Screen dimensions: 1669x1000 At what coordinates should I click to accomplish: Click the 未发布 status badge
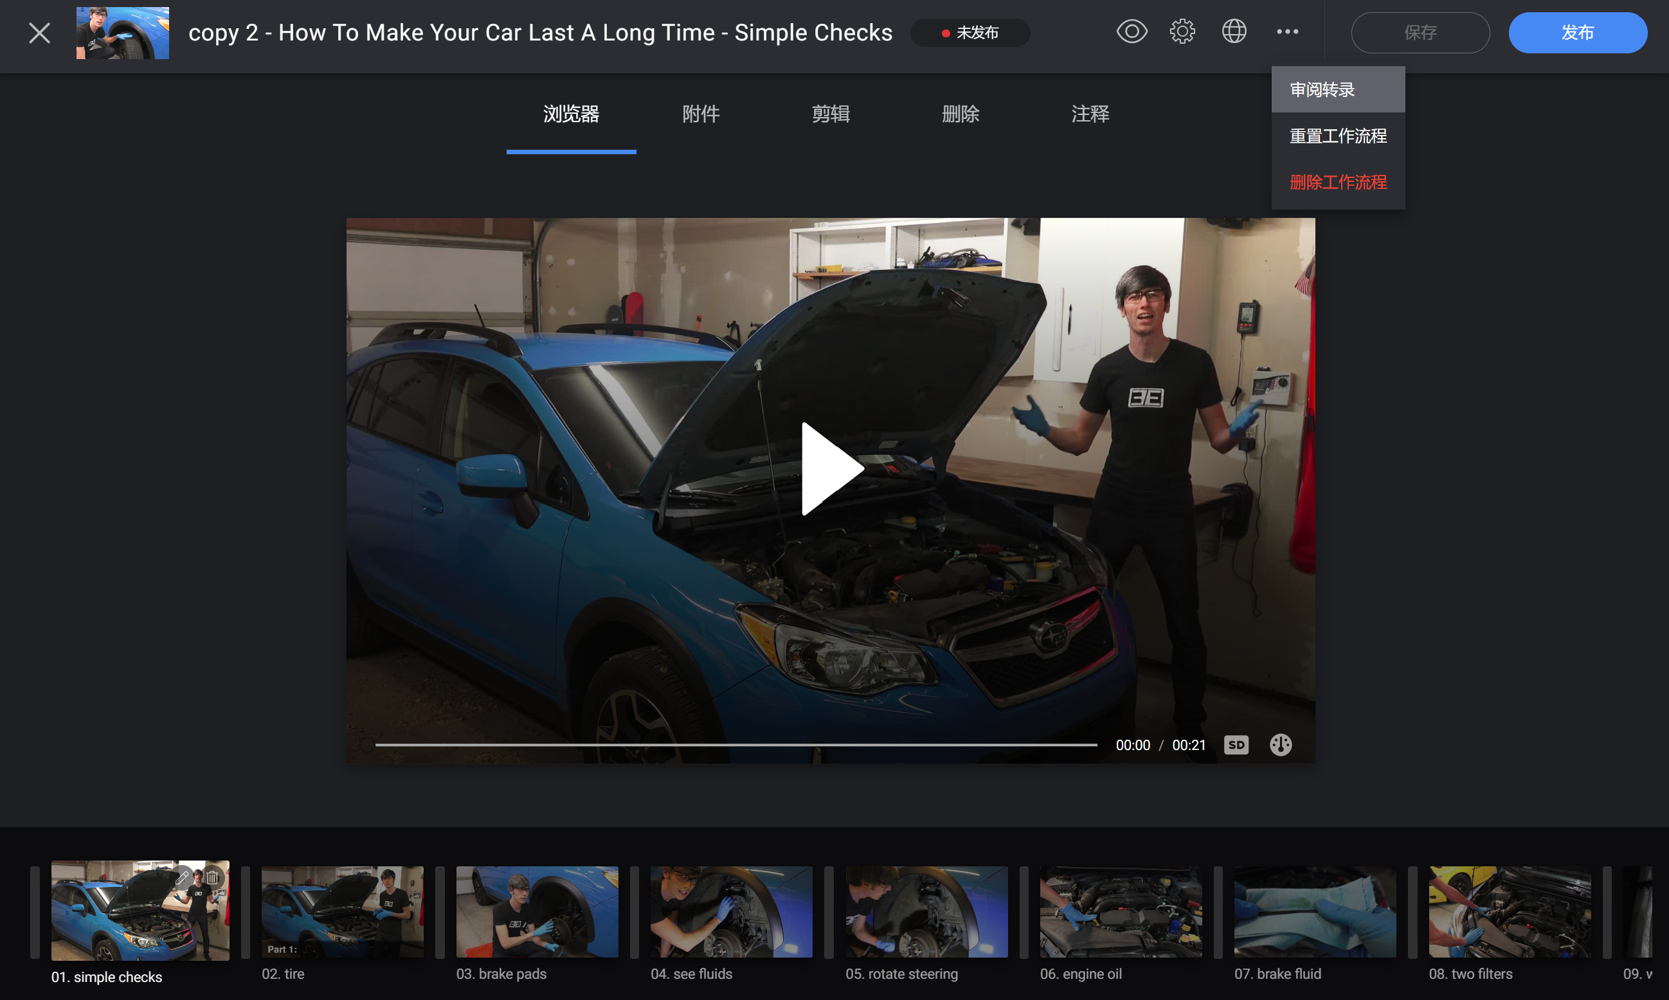[x=970, y=32]
